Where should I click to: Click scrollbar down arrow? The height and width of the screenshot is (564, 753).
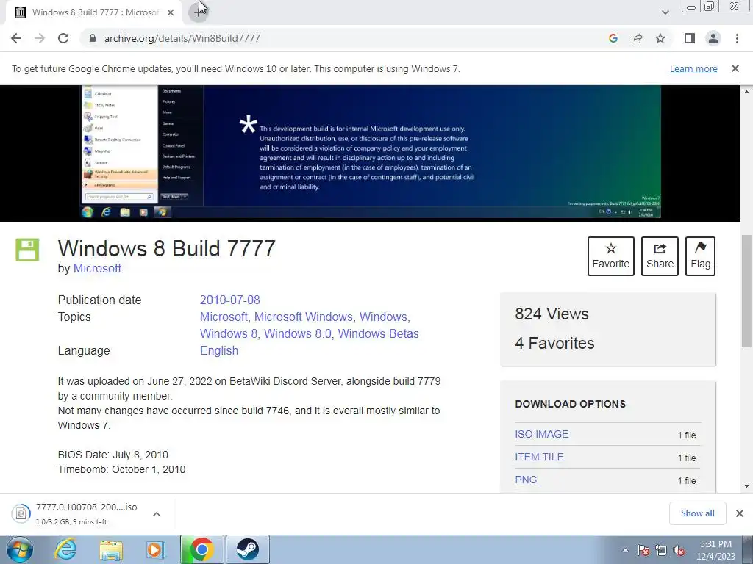point(746,486)
